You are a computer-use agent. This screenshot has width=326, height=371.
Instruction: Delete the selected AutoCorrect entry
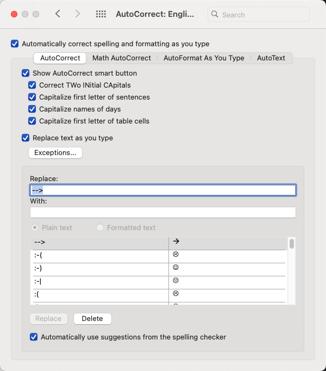coord(92,319)
